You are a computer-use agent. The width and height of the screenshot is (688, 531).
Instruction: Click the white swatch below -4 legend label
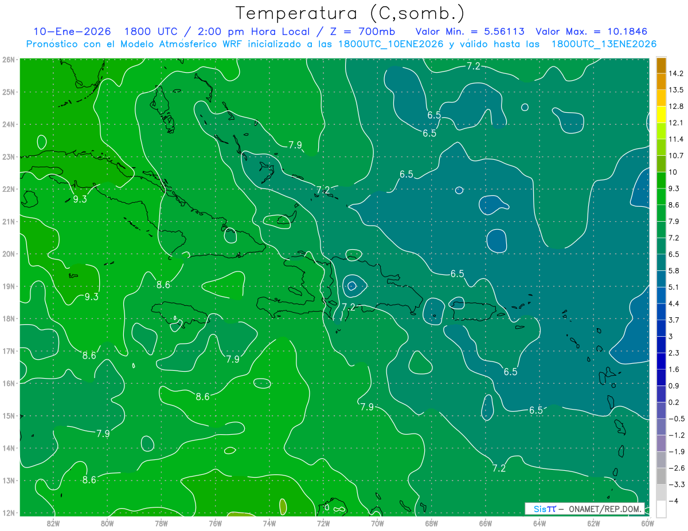coord(661,509)
